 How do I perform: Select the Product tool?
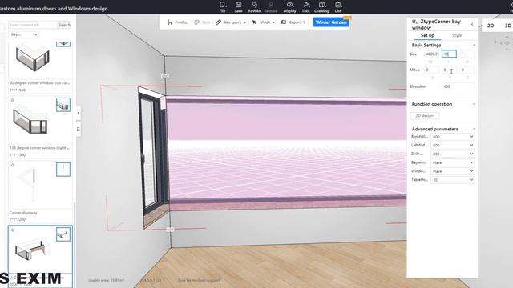click(x=178, y=22)
